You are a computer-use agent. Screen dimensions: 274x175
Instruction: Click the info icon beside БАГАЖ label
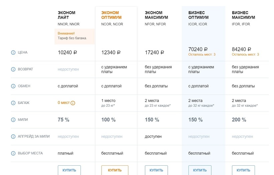[x=13, y=103]
